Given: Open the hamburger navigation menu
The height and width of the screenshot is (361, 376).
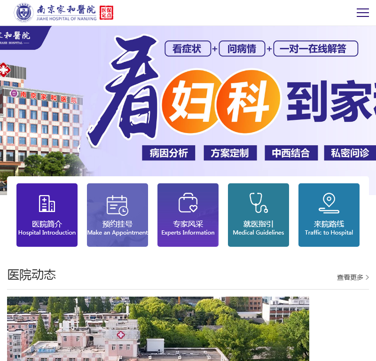Looking at the screenshot, I should pos(363,13).
